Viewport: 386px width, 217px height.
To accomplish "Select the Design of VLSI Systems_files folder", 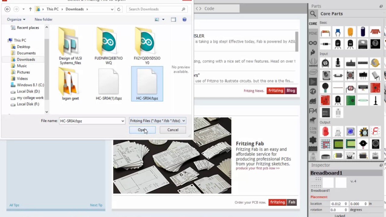I will (70, 46).
